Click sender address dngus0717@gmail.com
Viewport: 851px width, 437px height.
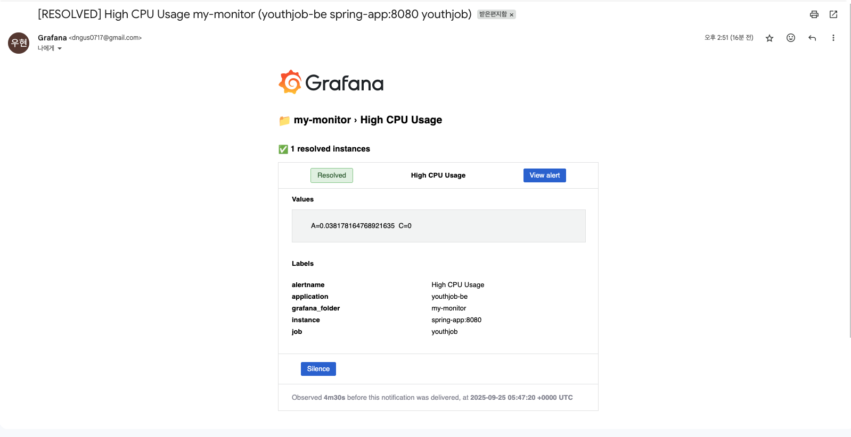click(105, 38)
